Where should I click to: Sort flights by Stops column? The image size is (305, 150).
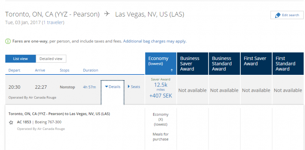click(x=64, y=70)
